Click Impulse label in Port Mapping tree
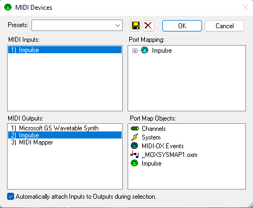This screenshot has height=208, width=253. pyautogui.click(x=162, y=51)
